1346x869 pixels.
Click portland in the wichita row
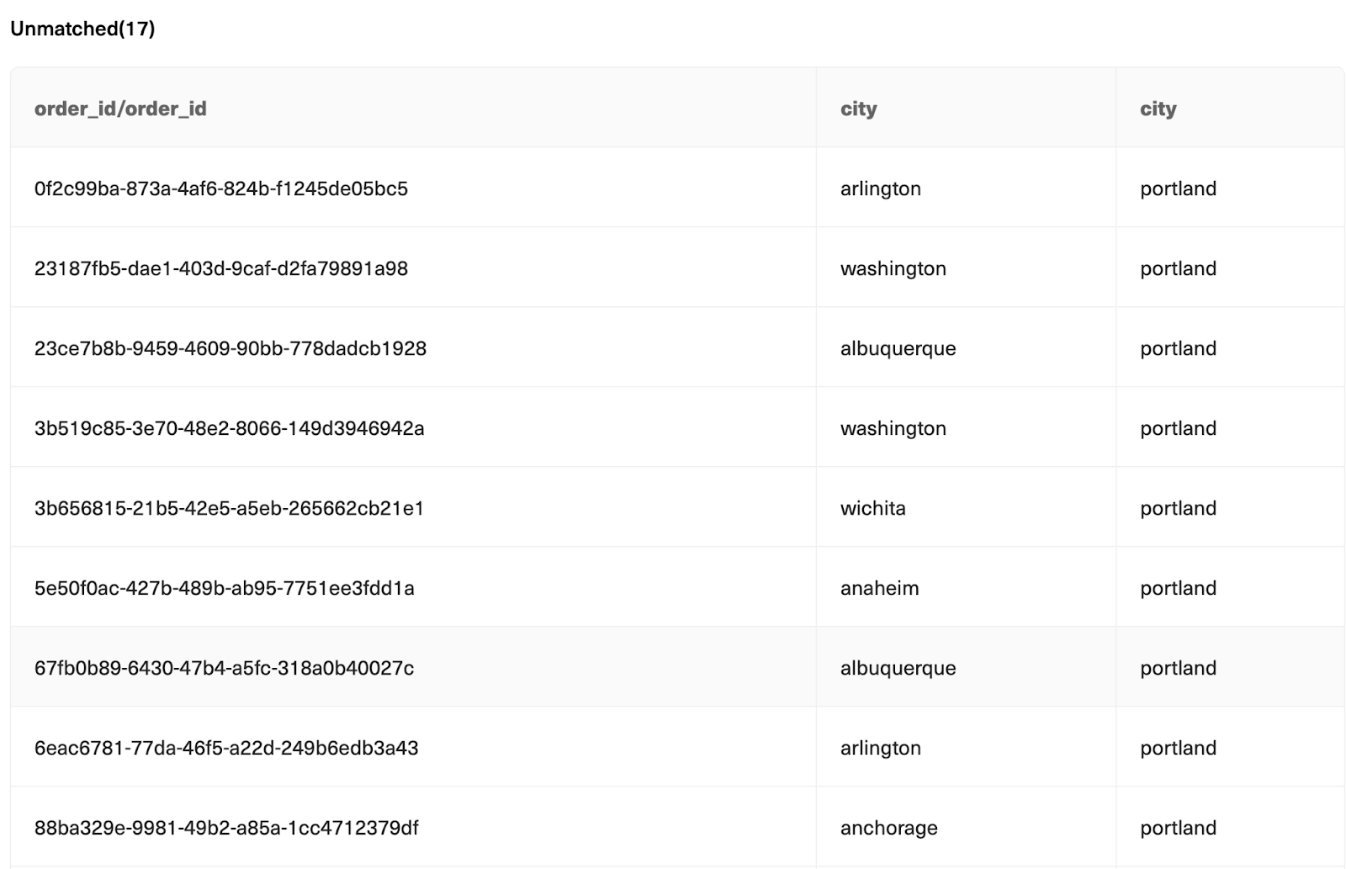tap(1178, 508)
